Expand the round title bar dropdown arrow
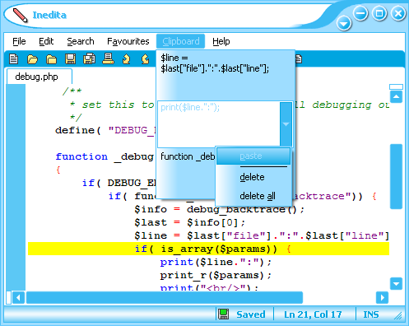 (x=344, y=23)
